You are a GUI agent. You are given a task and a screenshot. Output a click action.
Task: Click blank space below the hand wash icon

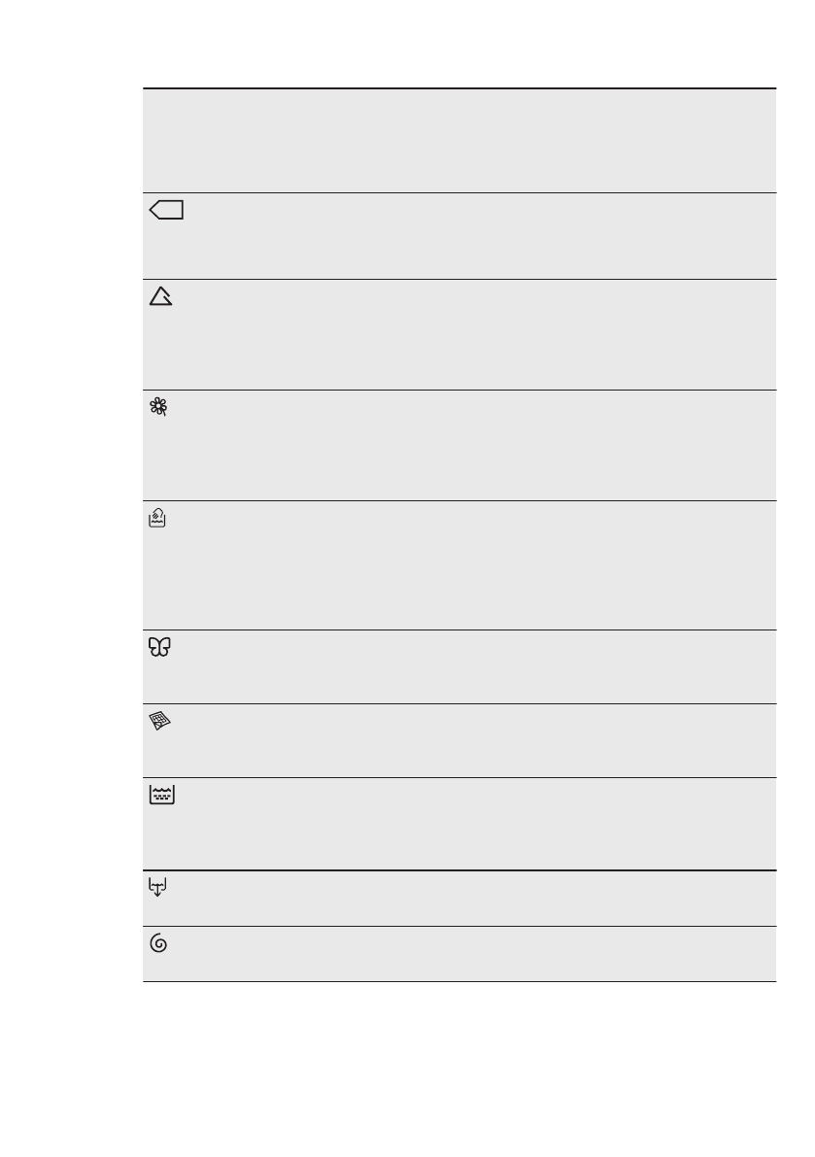tap(159, 583)
